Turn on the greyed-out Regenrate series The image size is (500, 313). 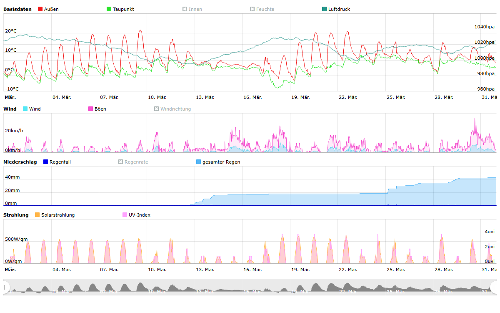point(133,162)
